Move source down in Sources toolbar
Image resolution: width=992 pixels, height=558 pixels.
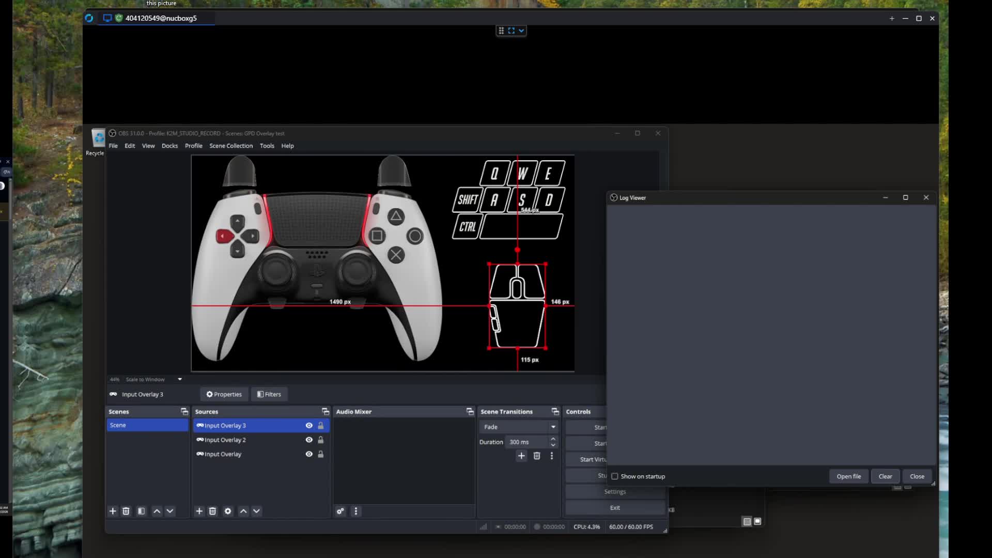256,511
